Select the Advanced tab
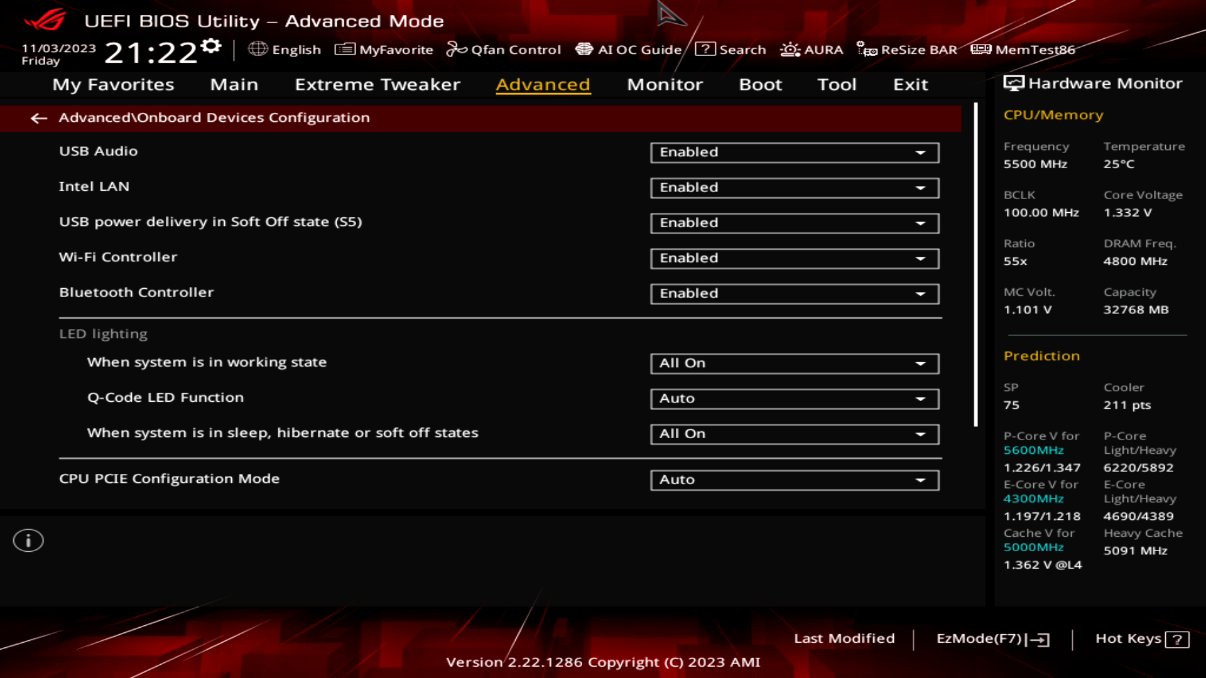The width and height of the screenshot is (1206, 678). pyautogui.click(x=543, y=83)
